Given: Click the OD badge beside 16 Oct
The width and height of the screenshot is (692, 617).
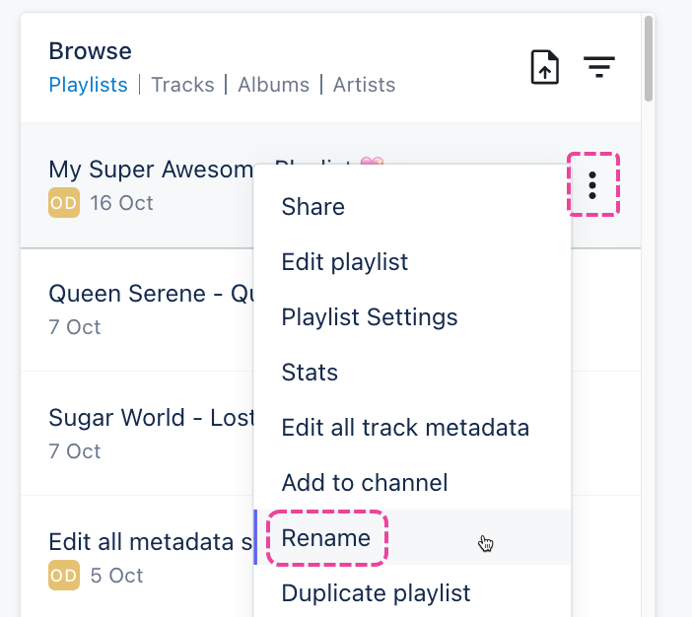Looking at the screenshot, I should 64,204.
